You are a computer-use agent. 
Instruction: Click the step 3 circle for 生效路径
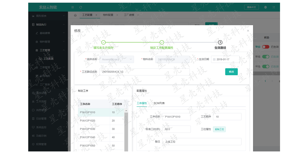(x=220, y=42)
